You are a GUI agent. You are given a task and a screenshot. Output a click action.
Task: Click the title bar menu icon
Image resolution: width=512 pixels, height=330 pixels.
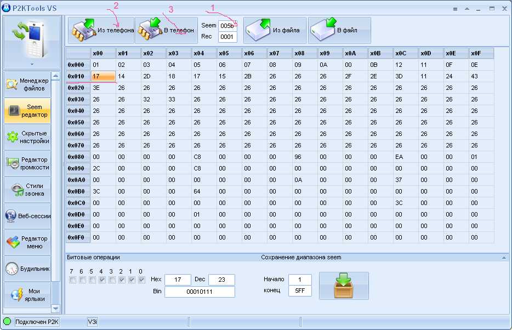point(455,9)
